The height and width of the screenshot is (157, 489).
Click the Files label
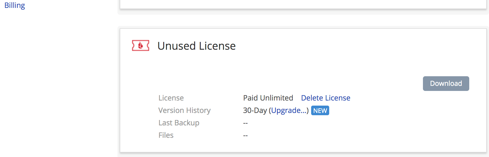[166, 135]
